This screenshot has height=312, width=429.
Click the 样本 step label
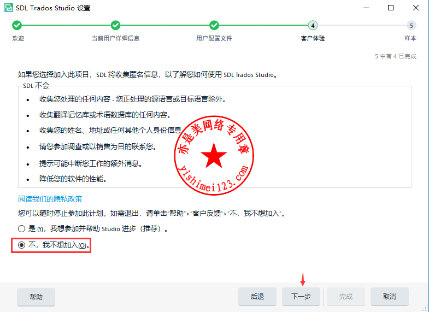pyautogui.click(x=410, y=38)
